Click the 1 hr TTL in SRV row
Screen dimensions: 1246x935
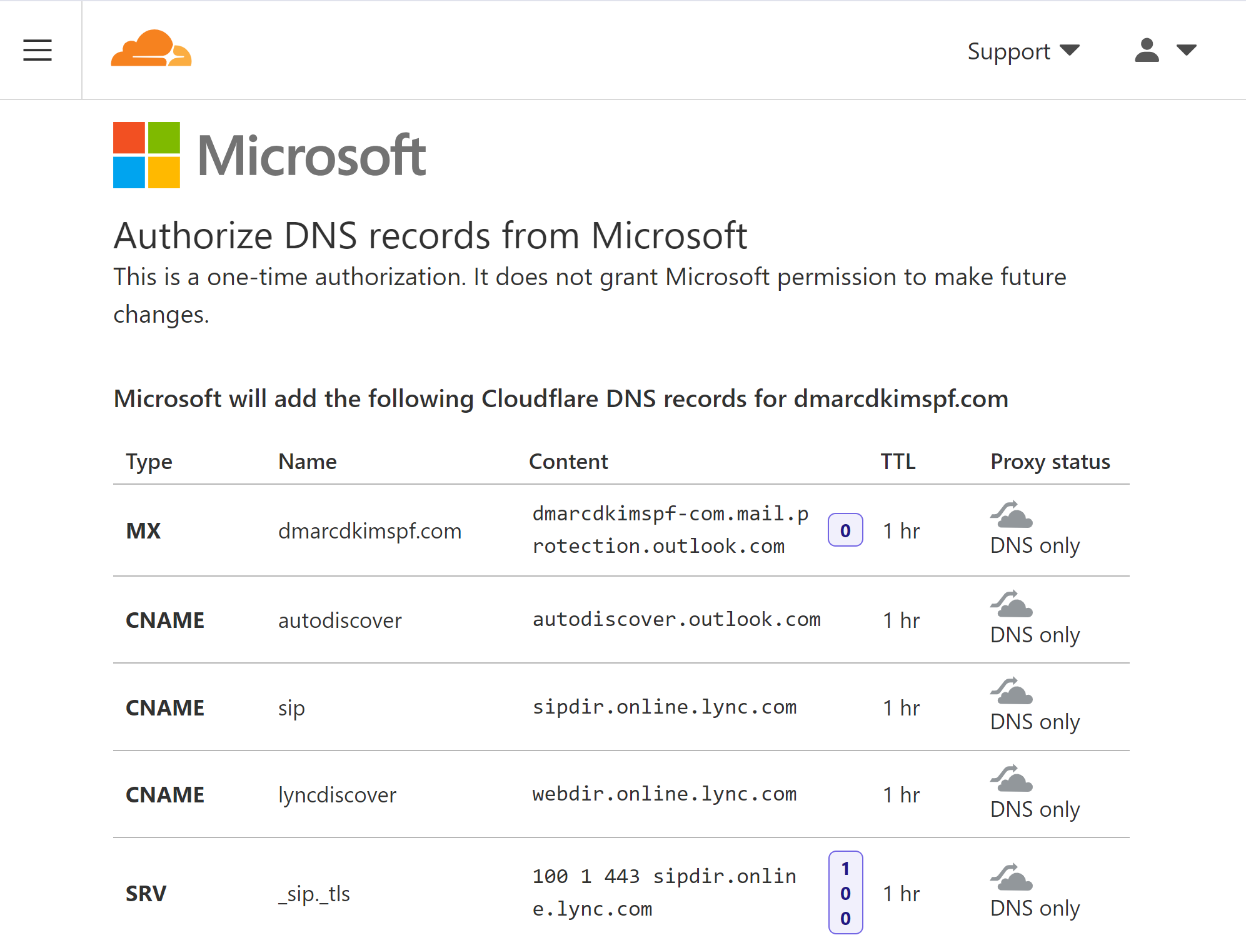pyautogui.click(x=901, y=894)
